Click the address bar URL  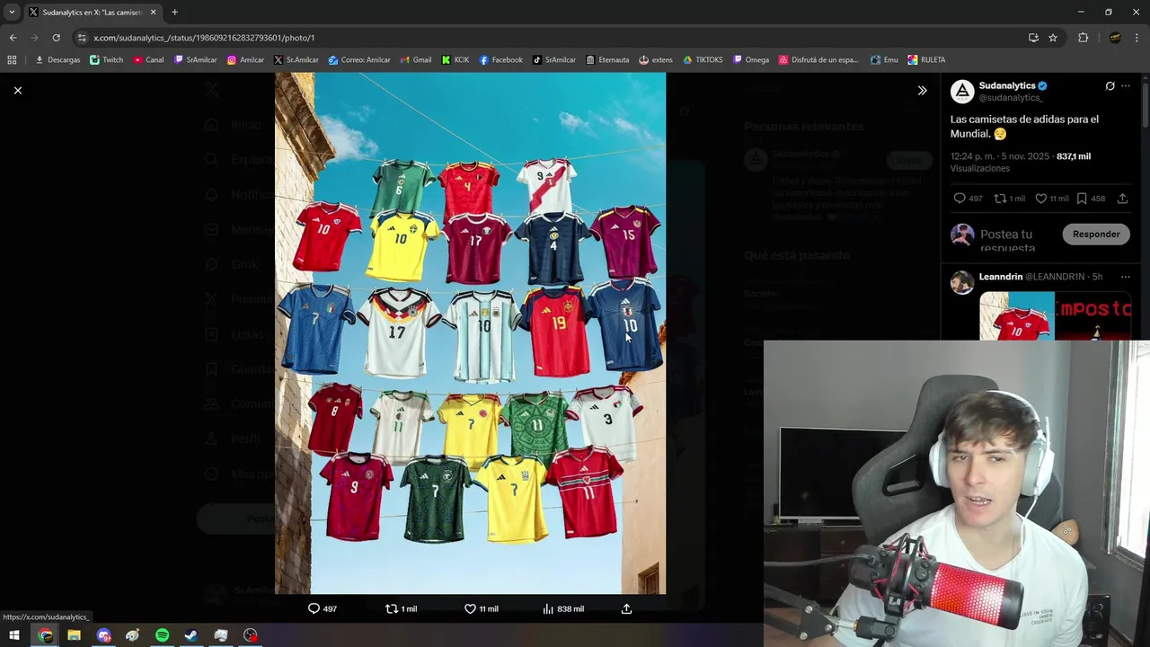pos(204,38)
